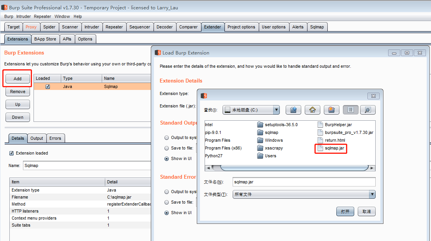The width and height of the screenshot is (431, 241).
Task: Open the Window menu
Action: point(62,16)
